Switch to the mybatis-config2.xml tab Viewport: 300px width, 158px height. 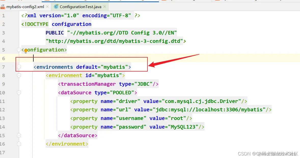[25, 7]
